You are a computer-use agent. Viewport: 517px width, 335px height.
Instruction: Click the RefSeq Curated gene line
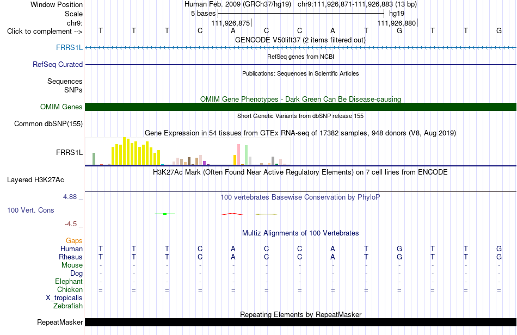(300, 65)
